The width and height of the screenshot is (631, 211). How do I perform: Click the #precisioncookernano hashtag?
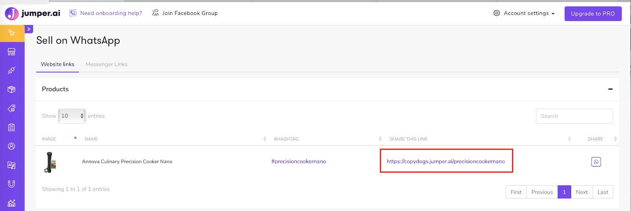299,161
